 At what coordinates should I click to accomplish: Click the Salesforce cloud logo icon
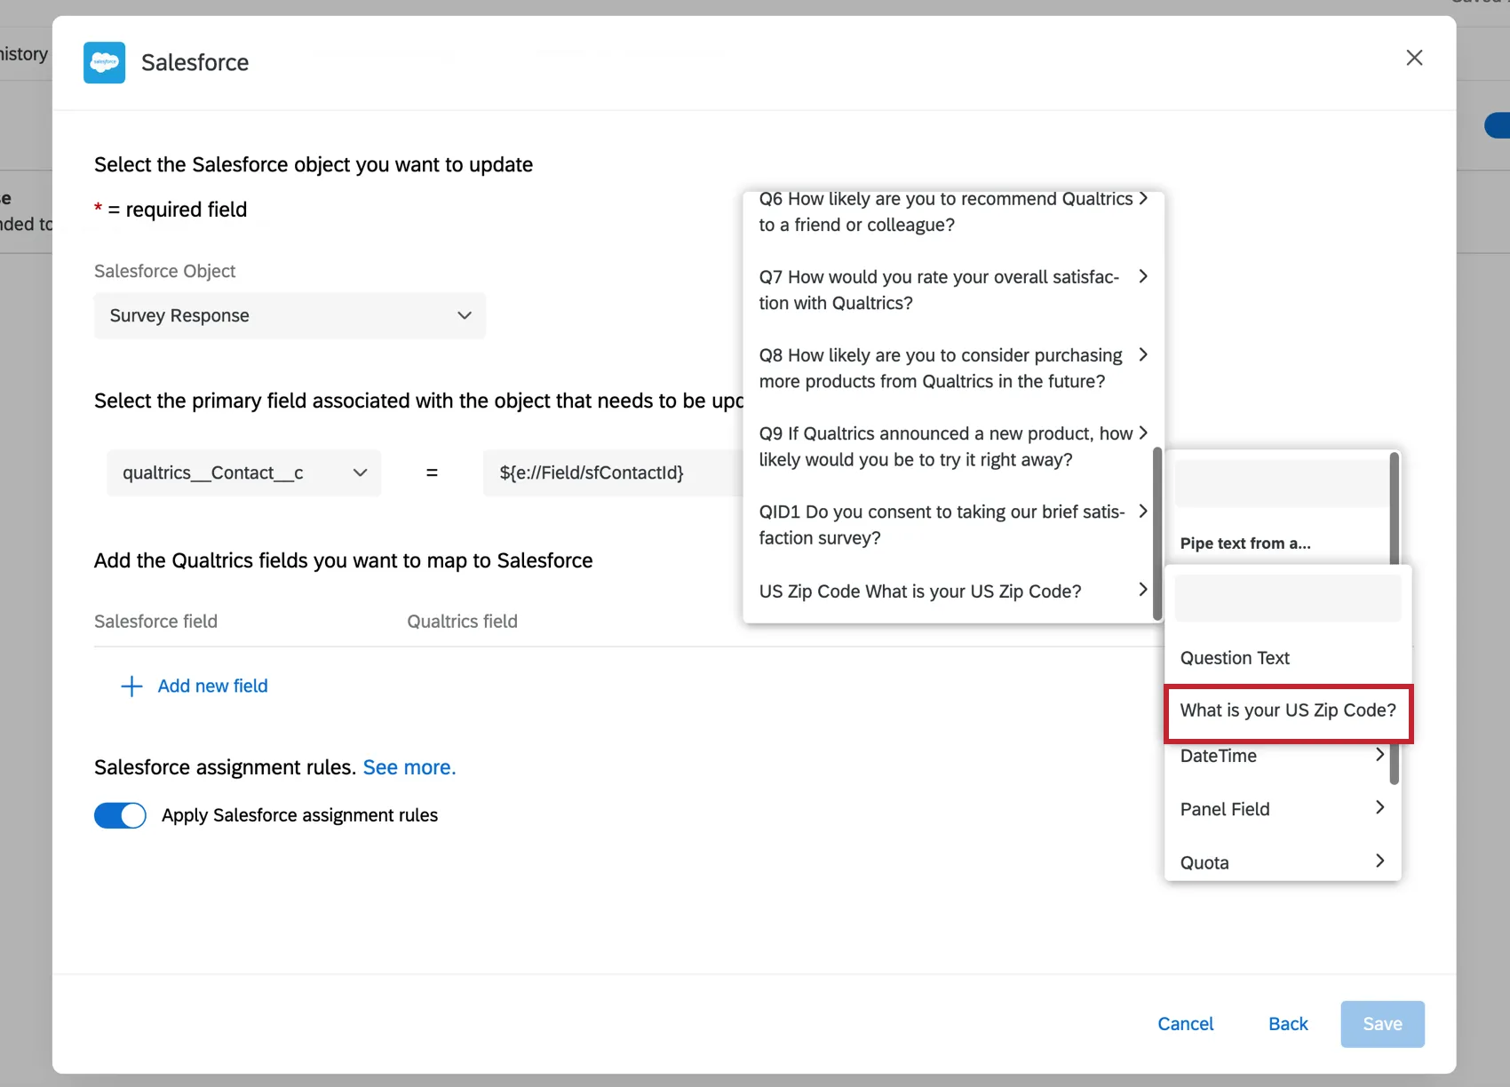click(x=104, y=62)
